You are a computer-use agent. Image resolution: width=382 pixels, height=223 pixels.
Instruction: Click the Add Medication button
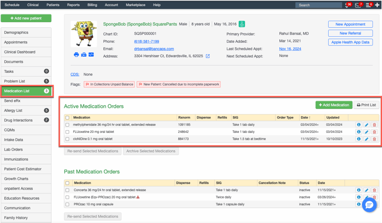[334, 105]
